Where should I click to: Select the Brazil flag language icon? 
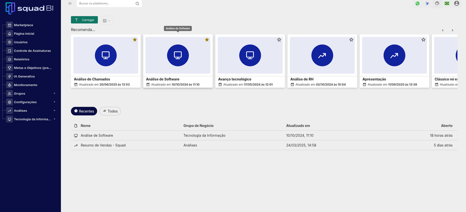447,3
